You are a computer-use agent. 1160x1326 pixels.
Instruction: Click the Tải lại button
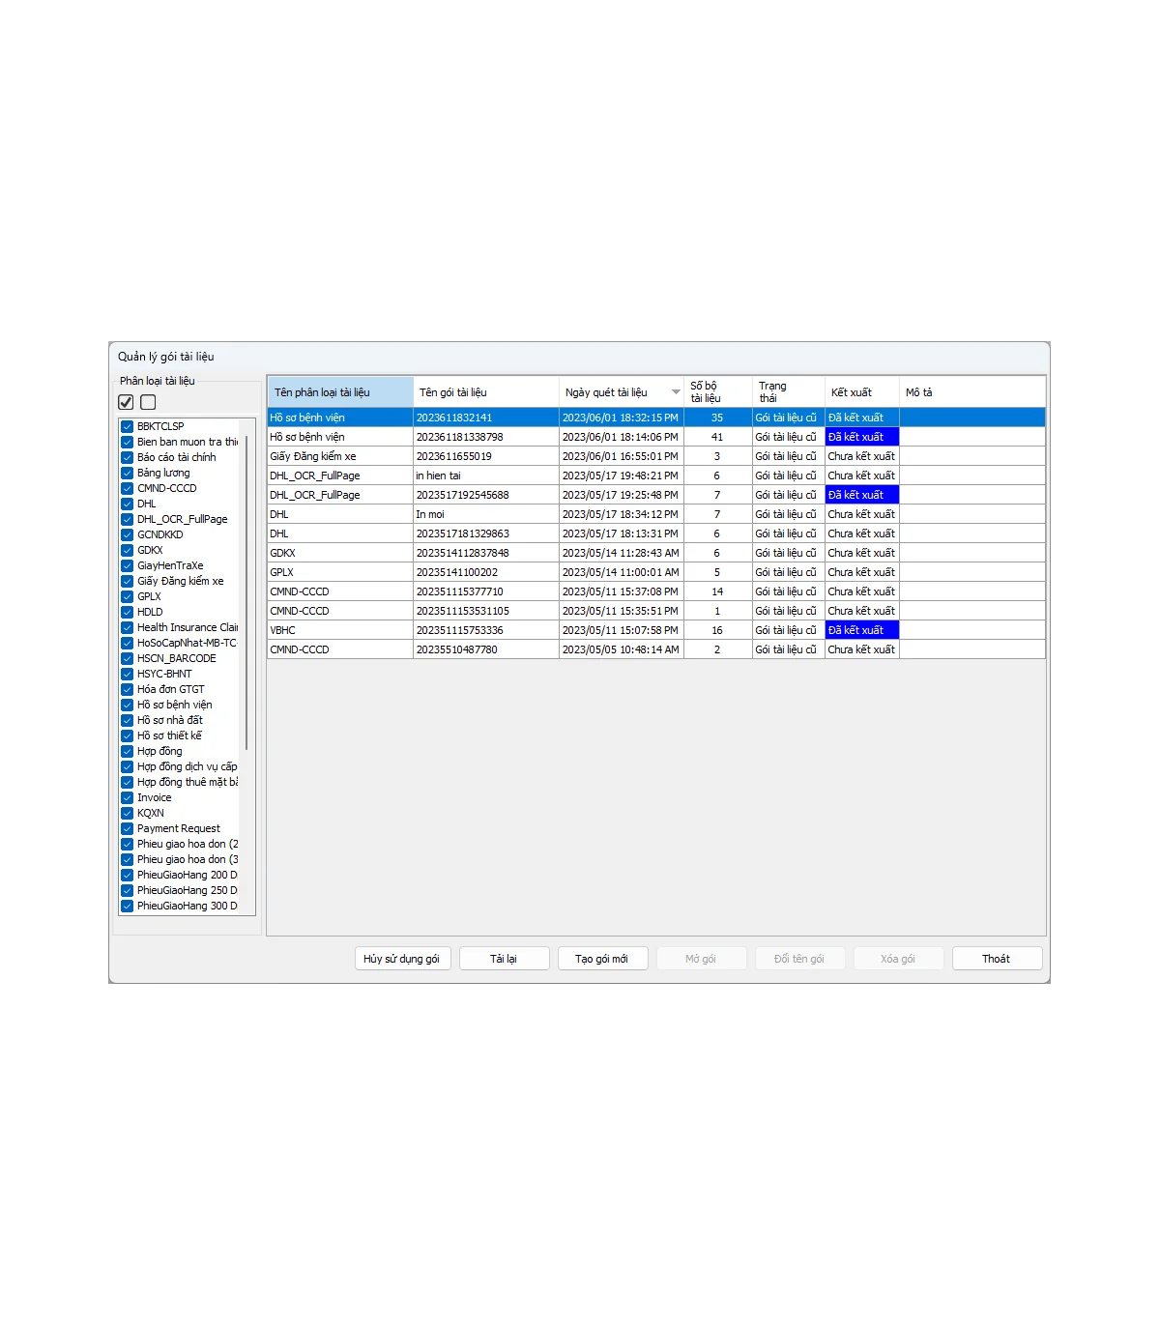pyautogui.click(x=504, y=959)
